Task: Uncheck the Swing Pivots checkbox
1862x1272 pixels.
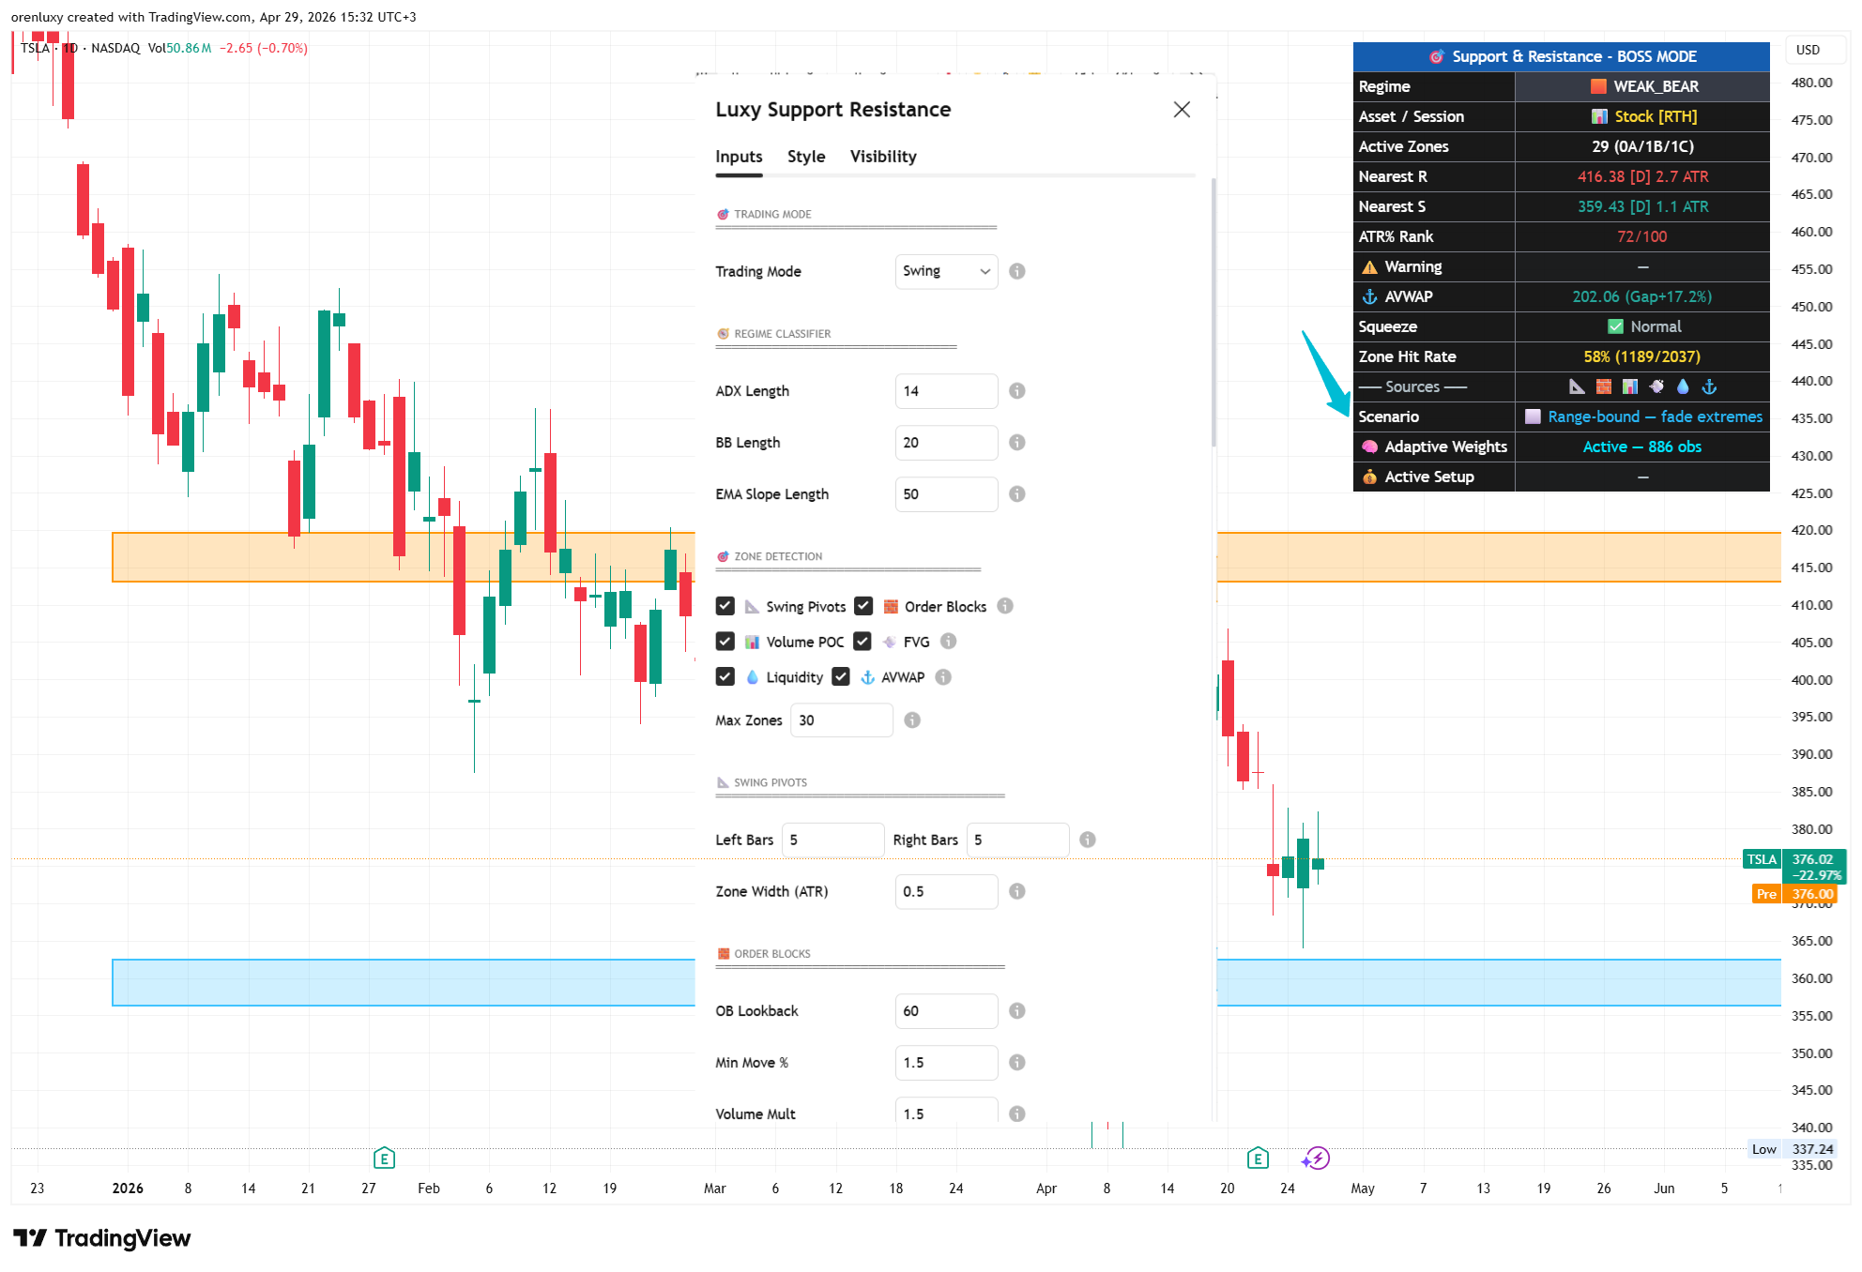Action: pos(725,606)
